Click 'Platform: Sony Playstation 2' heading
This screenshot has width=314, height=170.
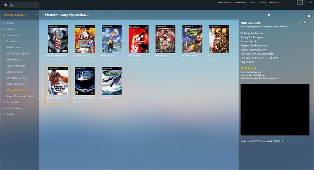click(67, 15)
